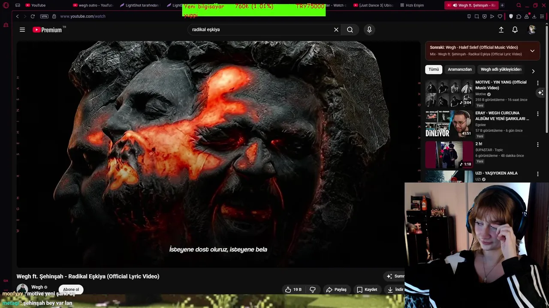
Task: View site info via padlock icon
Action: coord(54,16)
